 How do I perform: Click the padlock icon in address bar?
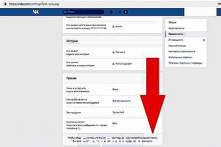(x=5, y=4)
